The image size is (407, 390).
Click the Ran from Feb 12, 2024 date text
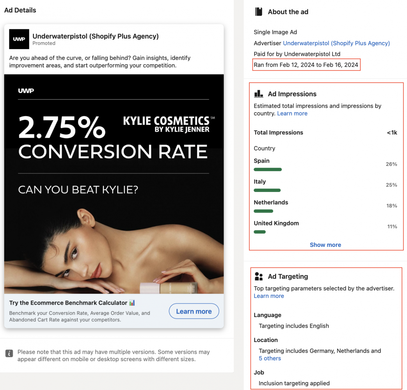point(306,65)
